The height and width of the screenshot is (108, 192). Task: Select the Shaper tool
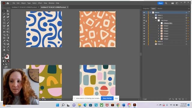point(4,26)
